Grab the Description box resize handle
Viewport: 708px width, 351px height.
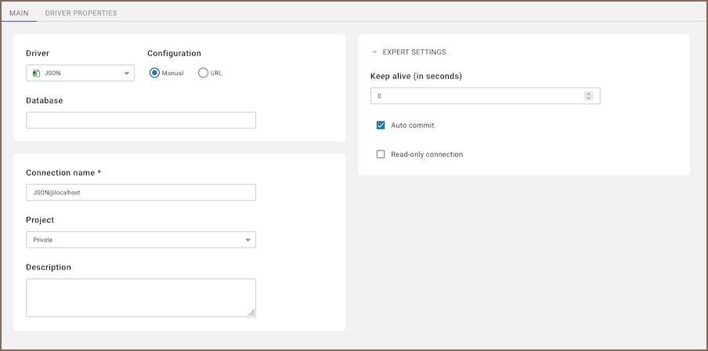[x=251, y=313]
